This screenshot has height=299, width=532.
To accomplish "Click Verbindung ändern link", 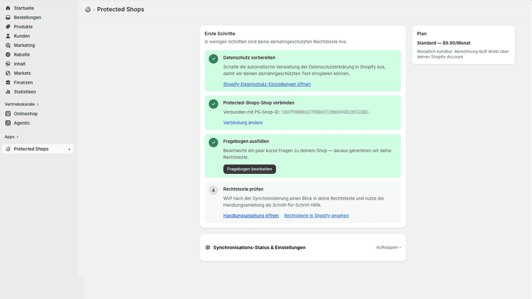I will pyautogui.click(x=243, y=123).
